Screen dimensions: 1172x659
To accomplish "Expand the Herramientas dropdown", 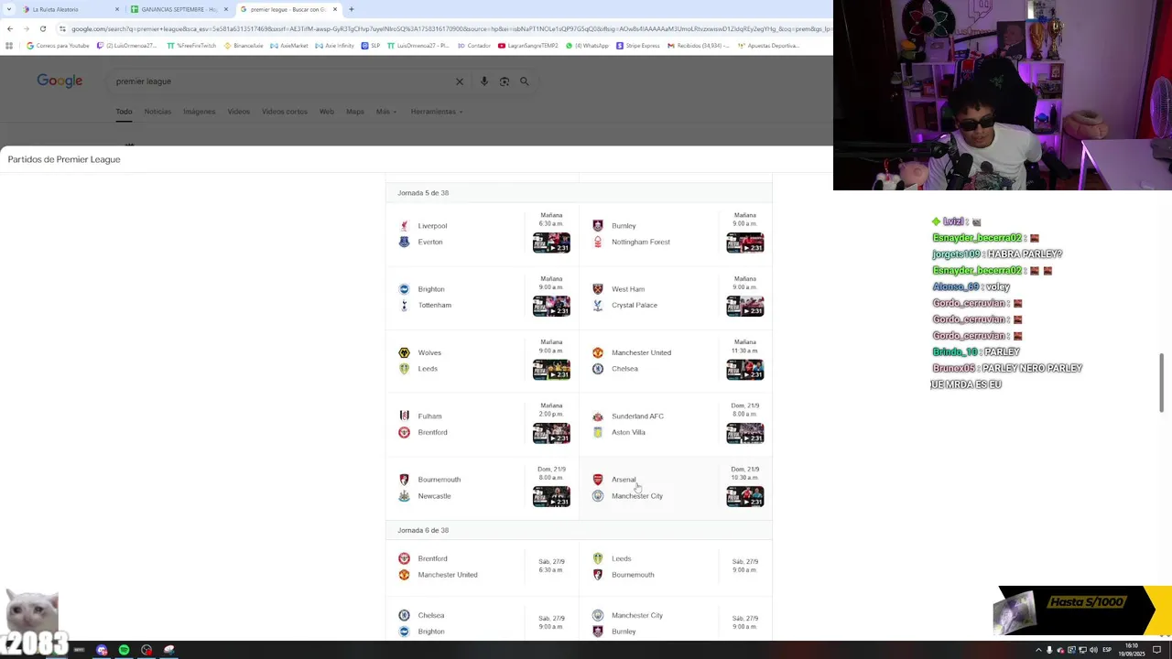I will [x=436, y=112].
